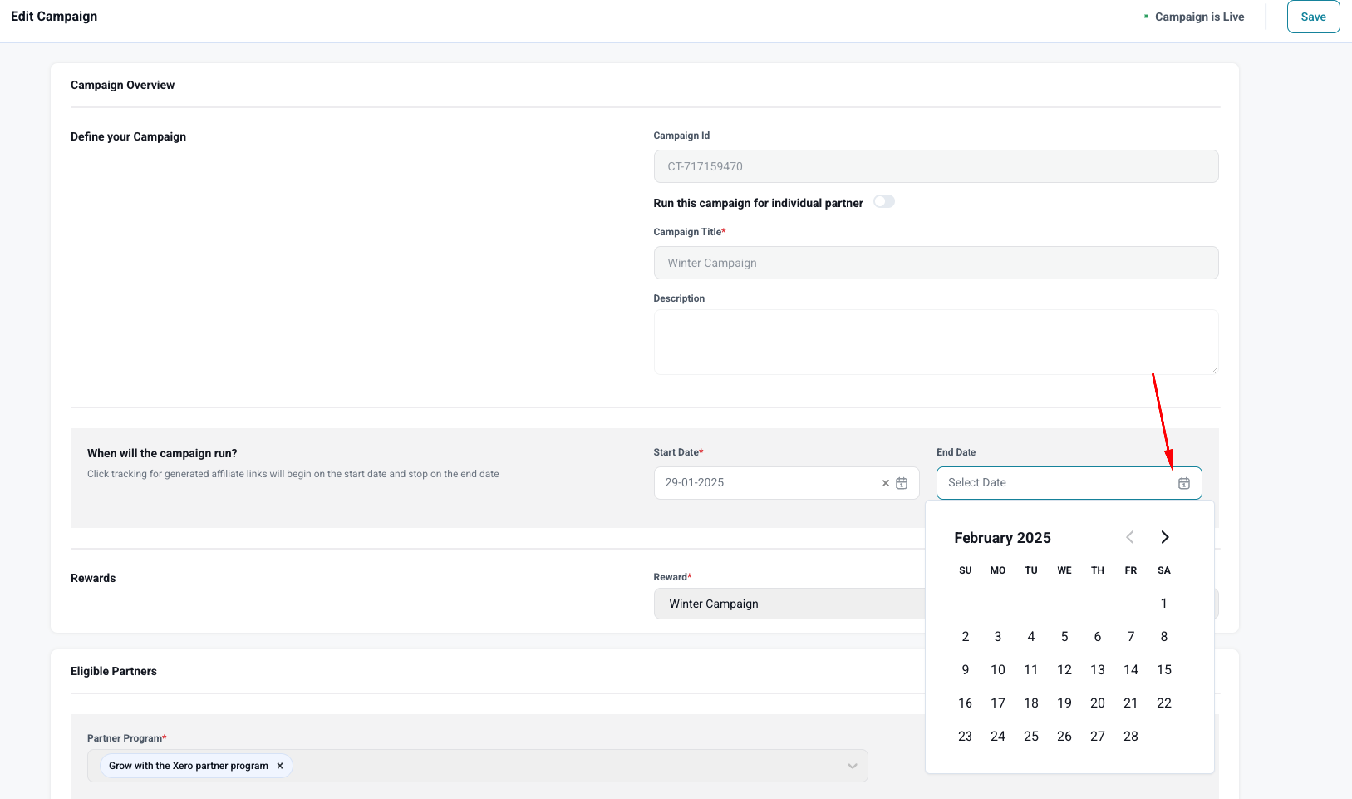Select February 10 in the date picker
The image size is (1352, 799).
(x=997, y=670)
